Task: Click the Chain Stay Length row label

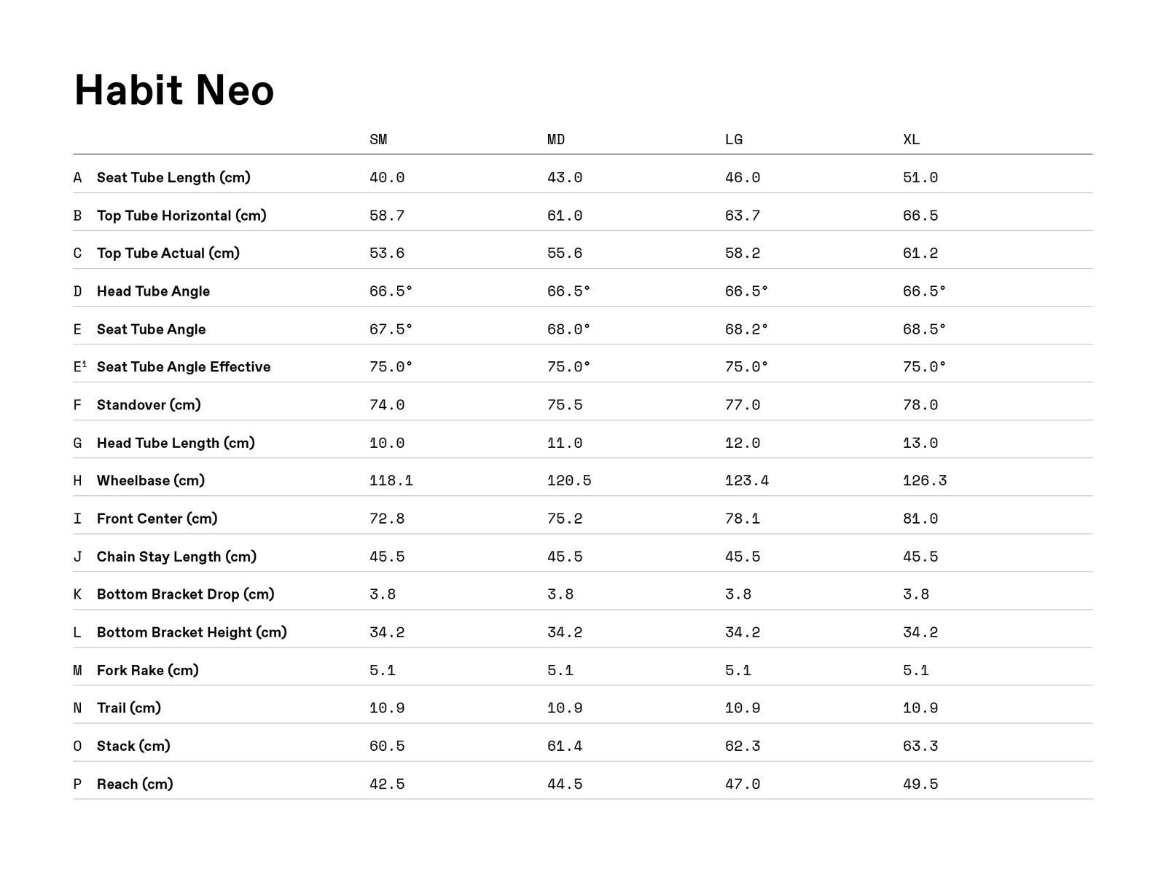Action: [x=176, y=556]
